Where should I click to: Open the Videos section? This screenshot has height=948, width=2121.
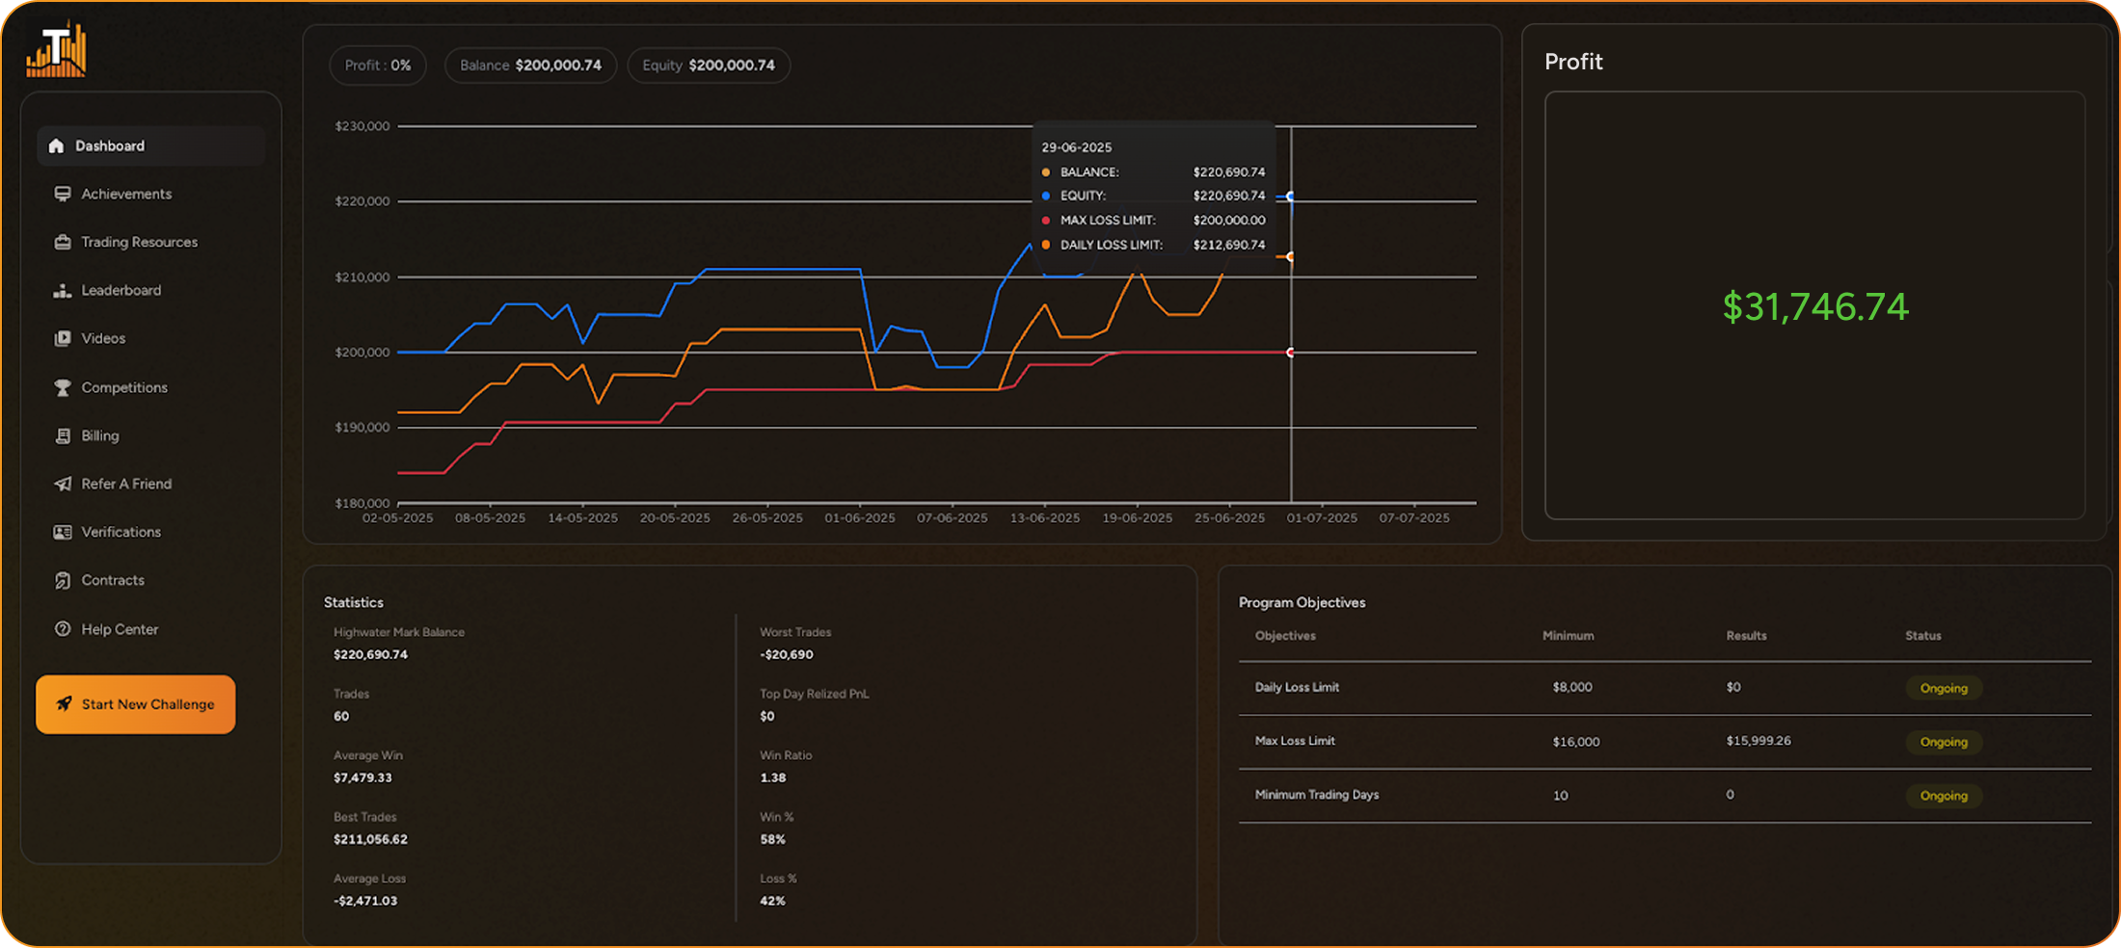coord(103,338)
